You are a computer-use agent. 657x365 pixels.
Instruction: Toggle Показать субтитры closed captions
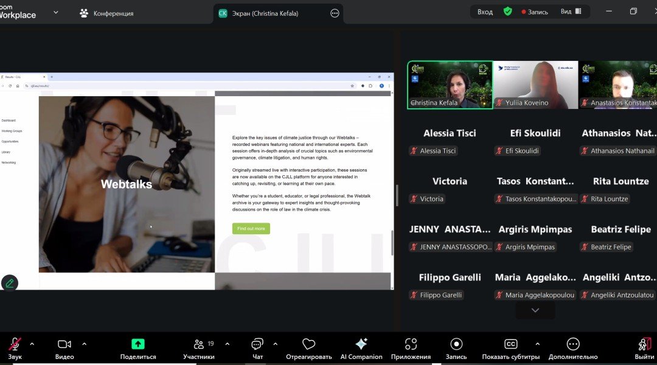tap(510, 344)
